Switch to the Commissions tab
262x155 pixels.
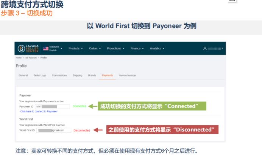[59, 76]
